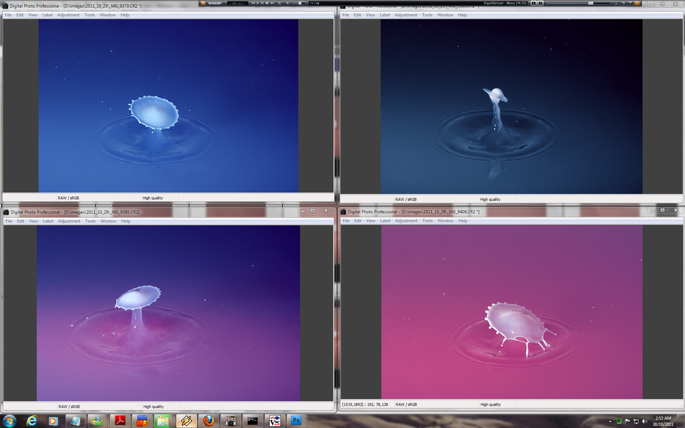Show hidden system tray icons
The image size is (685, 428).
[610, 421]
